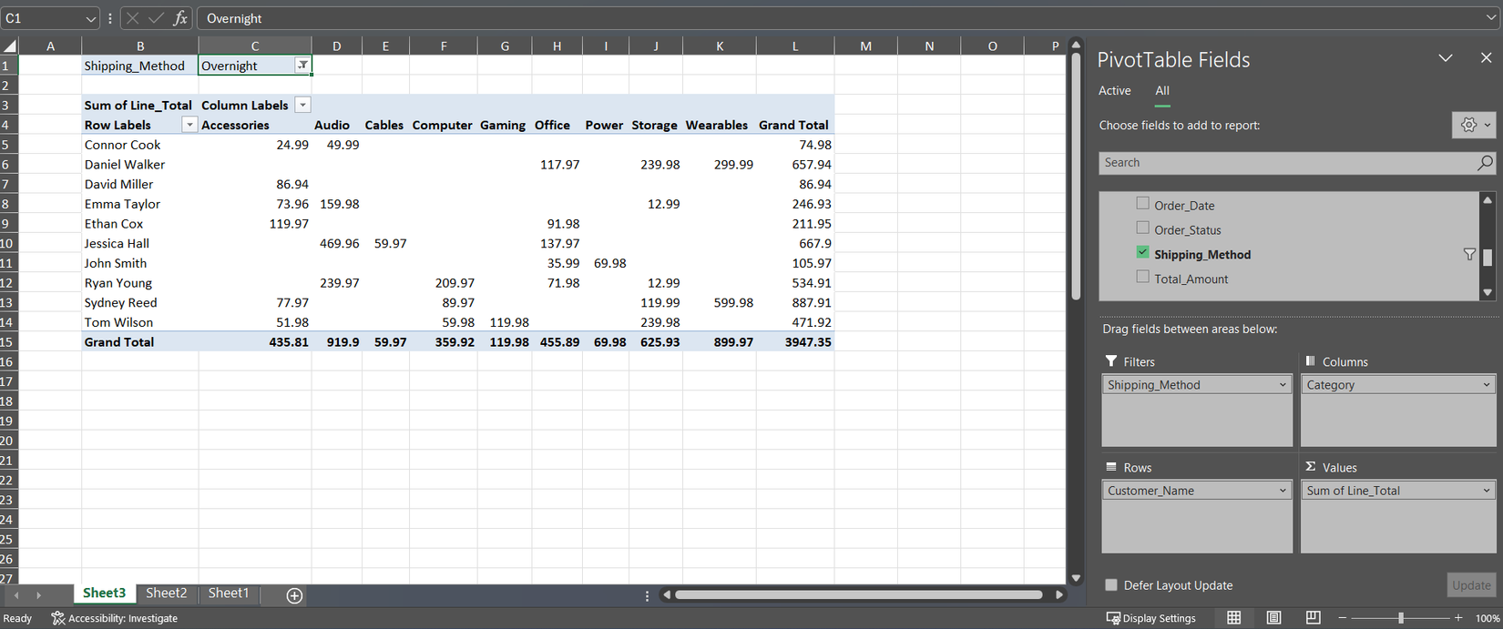Open the Row Labels filter dropdown
This screenshot has width=1503, height=629.
[x=189, y=125]
